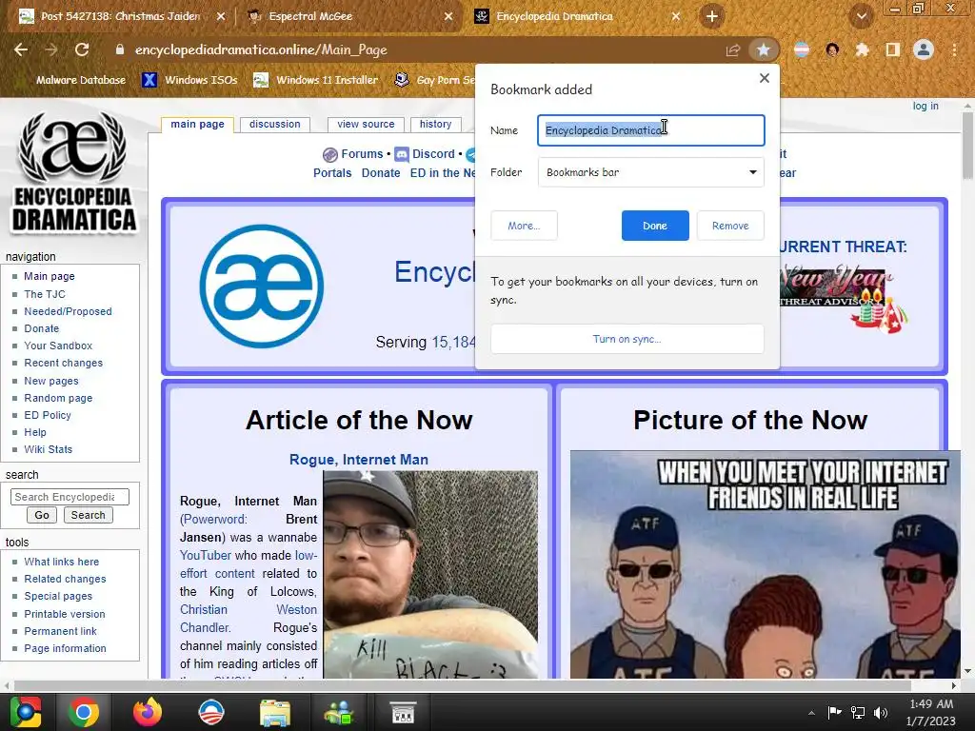This screenshot has width=975, height=731.
Task: Close the Espectral McGee tab
Action: tap(448, 16)
